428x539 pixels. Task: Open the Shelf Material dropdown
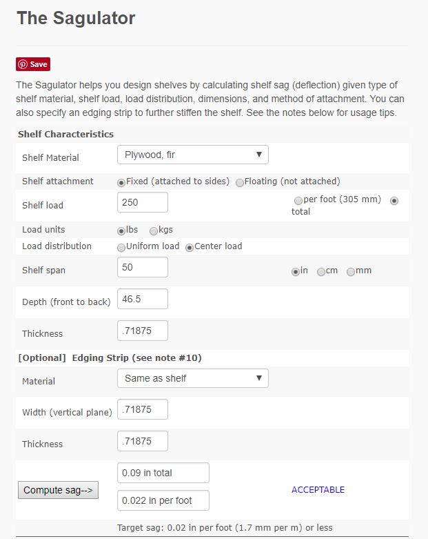point(193,155)
